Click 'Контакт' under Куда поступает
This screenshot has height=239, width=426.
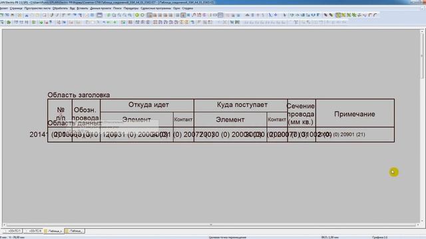[277, 119]
